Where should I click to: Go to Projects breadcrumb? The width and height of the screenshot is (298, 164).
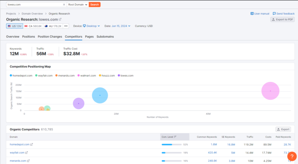(x=11, y=14)
